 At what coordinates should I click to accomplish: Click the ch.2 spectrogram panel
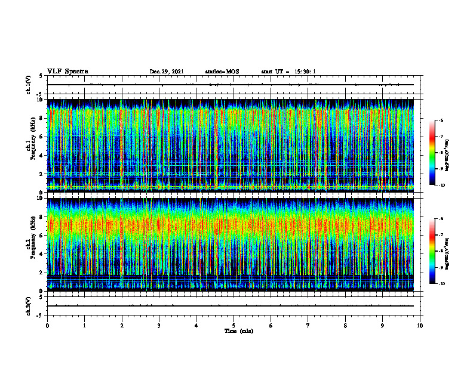231,245
